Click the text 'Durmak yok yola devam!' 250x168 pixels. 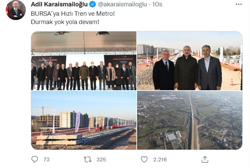[x=65, y=22]
